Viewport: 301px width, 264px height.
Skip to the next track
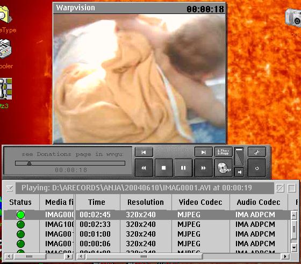click(203, 152)
